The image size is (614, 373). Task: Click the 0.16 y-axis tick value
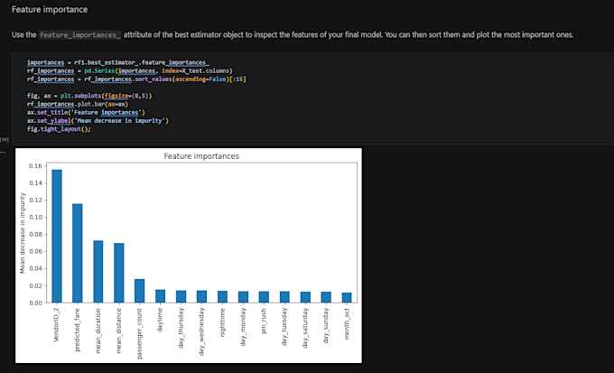click(35, 166)
